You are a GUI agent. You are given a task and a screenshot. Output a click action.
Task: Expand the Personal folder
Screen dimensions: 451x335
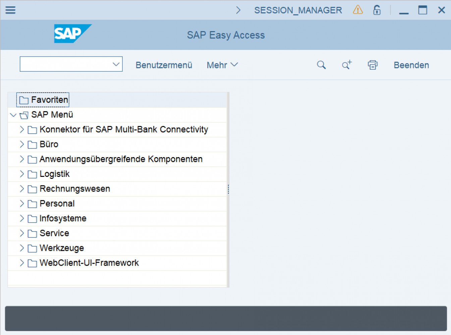[x=22, y=204]
